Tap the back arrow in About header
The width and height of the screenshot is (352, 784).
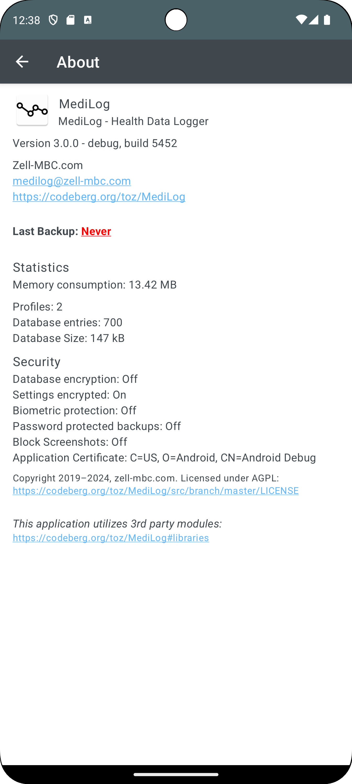click(x=22, y=62)
